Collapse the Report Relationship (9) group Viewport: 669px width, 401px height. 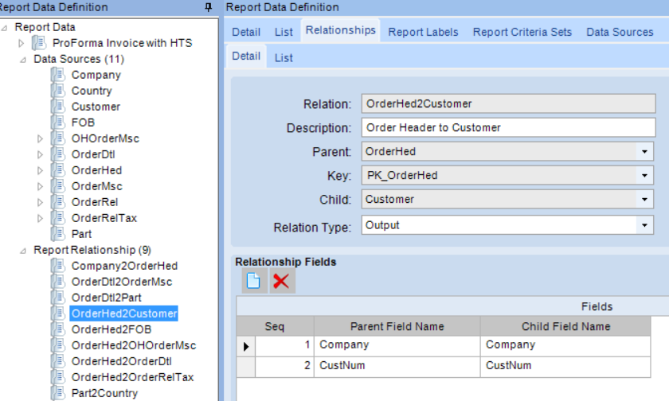click(23, 251)
